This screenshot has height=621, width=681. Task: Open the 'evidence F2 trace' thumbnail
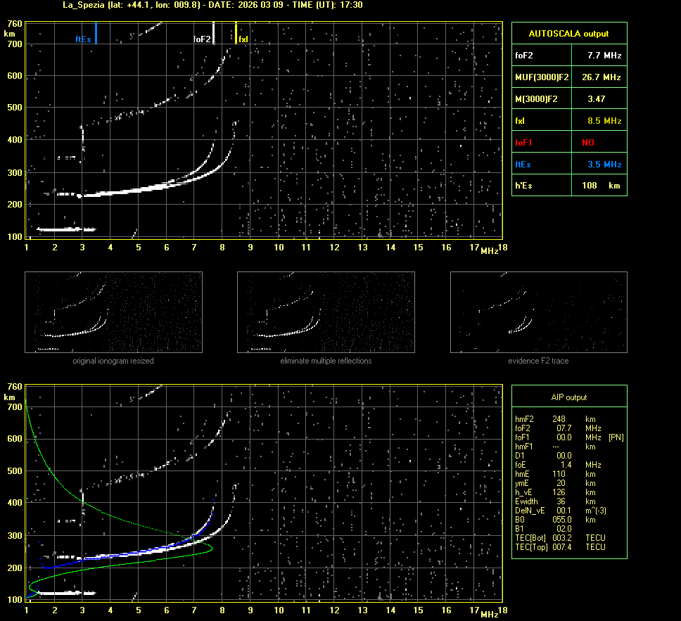[538, 312]
